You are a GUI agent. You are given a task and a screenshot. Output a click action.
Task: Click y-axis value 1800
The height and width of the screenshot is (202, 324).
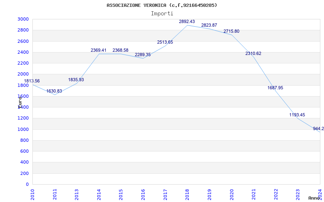click(23, 85)
